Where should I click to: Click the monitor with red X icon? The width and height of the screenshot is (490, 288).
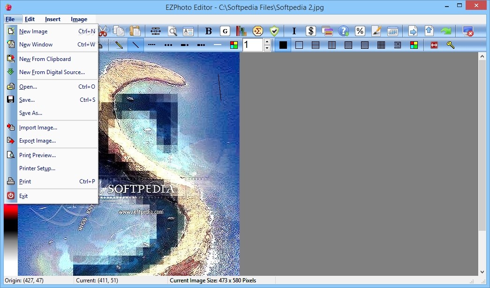point(468,31)
